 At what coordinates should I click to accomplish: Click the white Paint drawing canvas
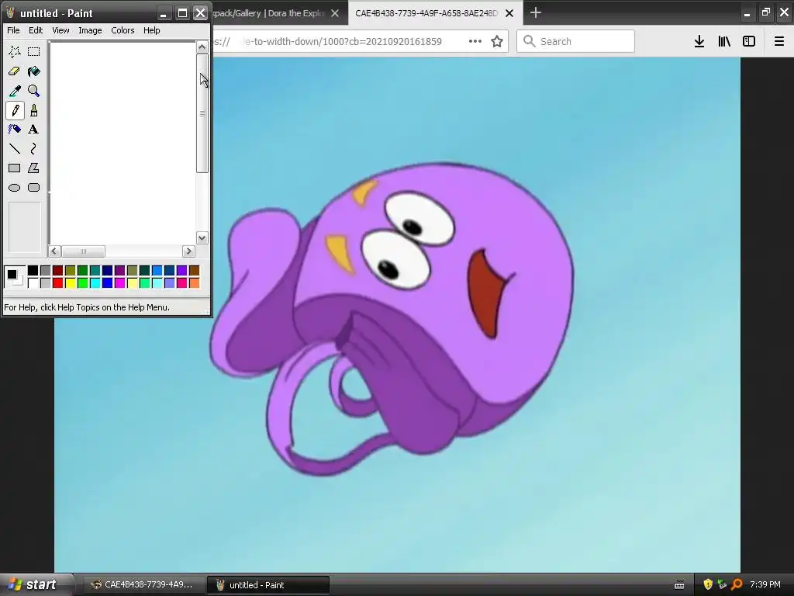123,143
